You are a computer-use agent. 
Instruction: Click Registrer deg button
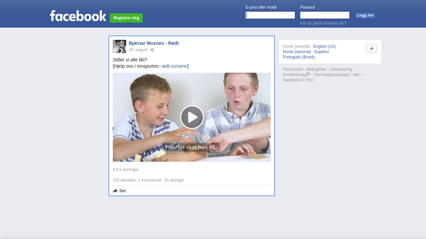tap(126, 18)
